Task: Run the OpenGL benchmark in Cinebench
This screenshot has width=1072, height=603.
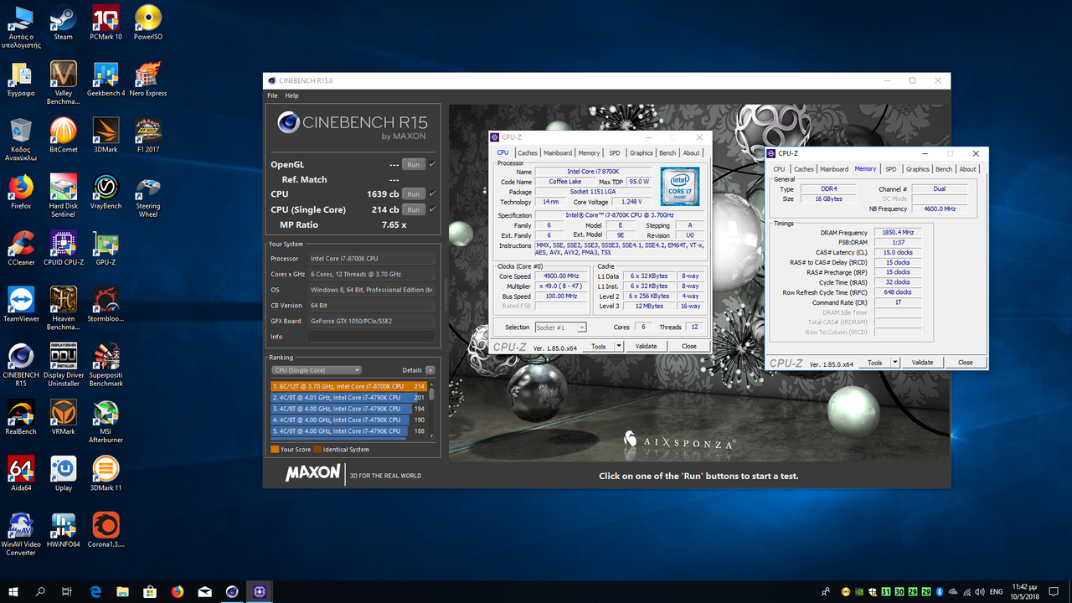Action: (414, 164)
